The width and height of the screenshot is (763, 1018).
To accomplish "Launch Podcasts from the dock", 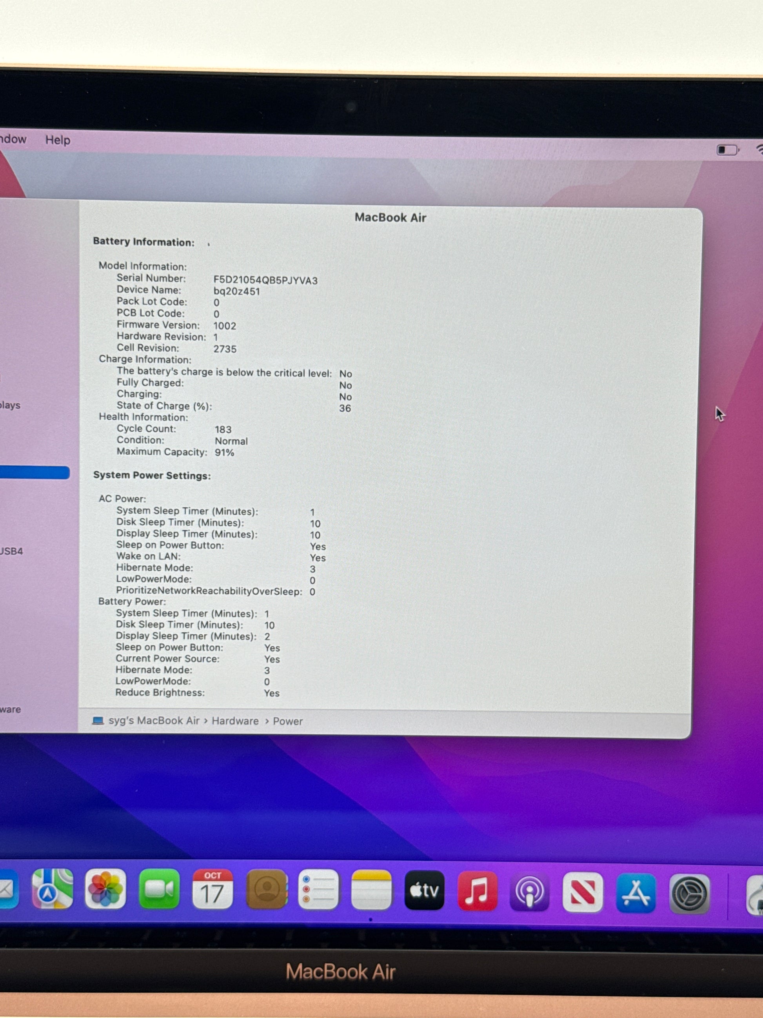I will (530, 892).
